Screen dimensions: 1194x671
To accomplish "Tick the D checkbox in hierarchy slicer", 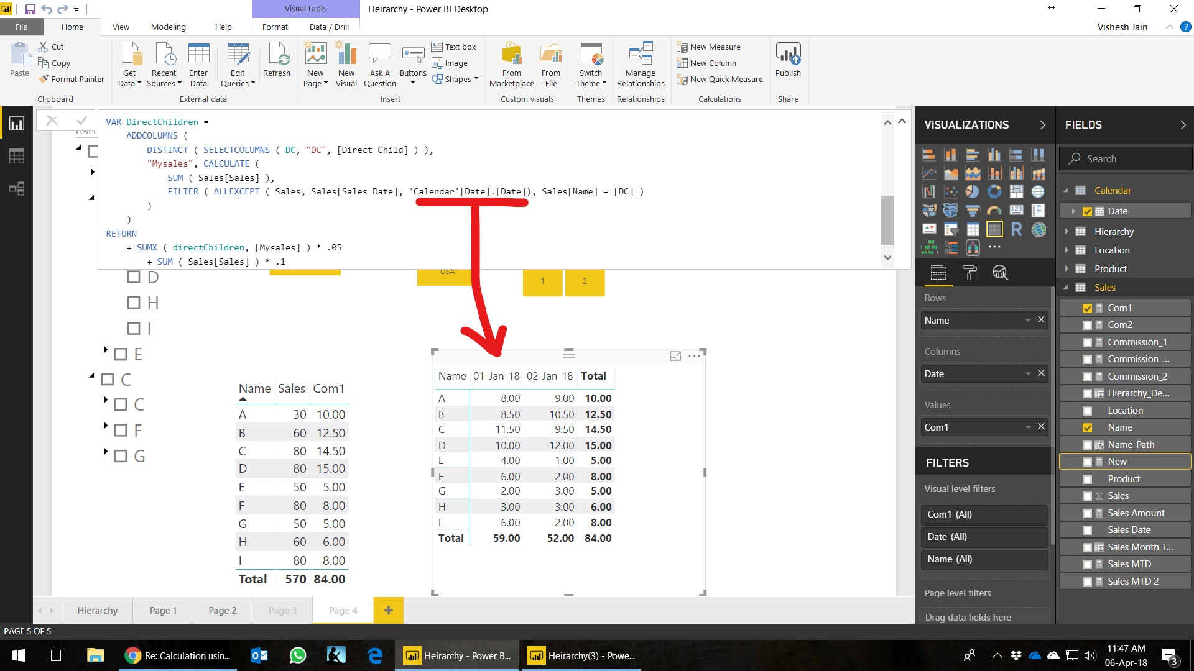I will coord(134,277).
